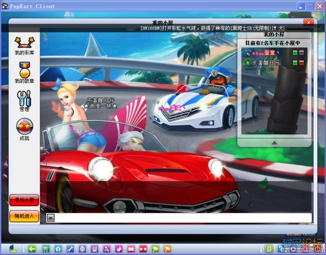Close 我的小屋 panel with red X
Image resolution: width=326 pixels, height=255 pixels.
coord(308,22)
